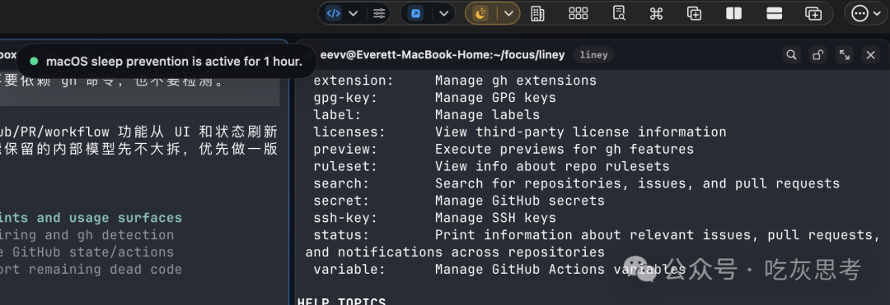Viewport: 890px width, 305px height.
Task: Click the 'preview:' command line
Action: [x=504, y=150]
